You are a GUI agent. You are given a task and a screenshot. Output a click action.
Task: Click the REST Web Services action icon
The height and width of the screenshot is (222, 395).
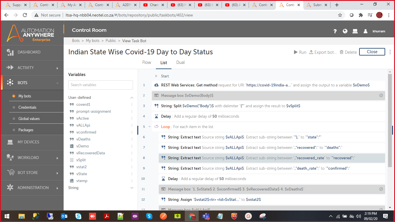click(156, 85)
